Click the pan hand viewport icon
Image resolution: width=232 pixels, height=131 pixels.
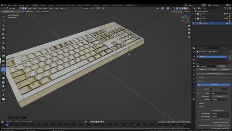[189, 29]
